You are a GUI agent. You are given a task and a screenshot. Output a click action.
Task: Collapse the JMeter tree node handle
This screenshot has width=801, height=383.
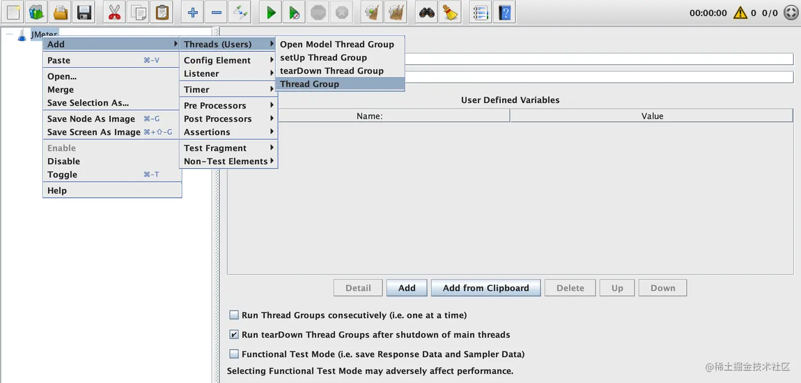pyautogui.click(x=9, y=35)
